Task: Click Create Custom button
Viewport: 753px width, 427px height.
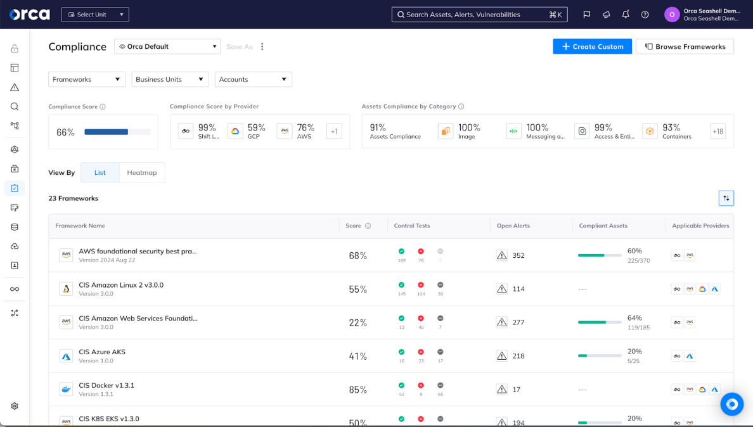Action: (592, 46)
